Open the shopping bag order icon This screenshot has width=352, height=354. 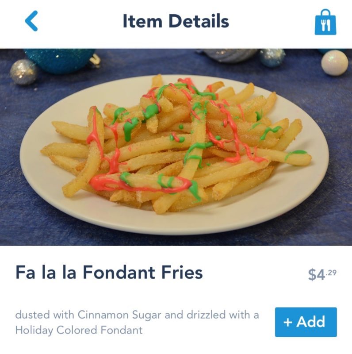(325, 22)
